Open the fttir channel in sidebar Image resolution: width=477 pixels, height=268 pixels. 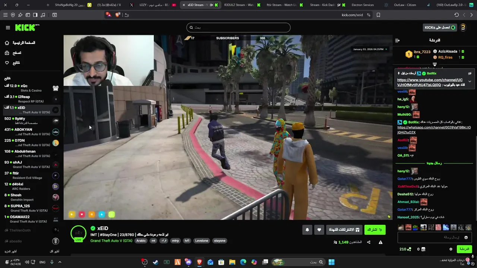(31, 175)
